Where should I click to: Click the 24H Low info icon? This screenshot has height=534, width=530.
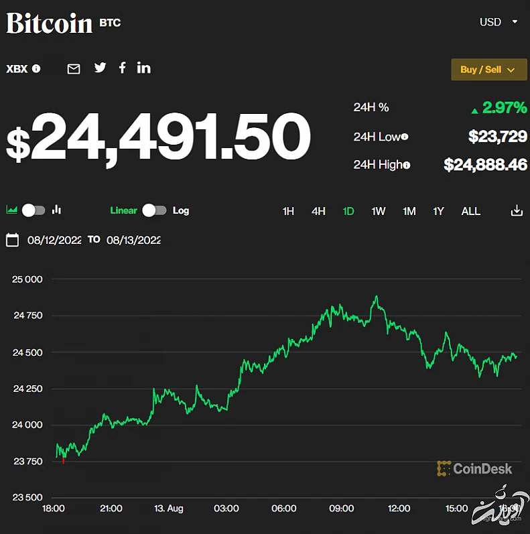[404, 137]
